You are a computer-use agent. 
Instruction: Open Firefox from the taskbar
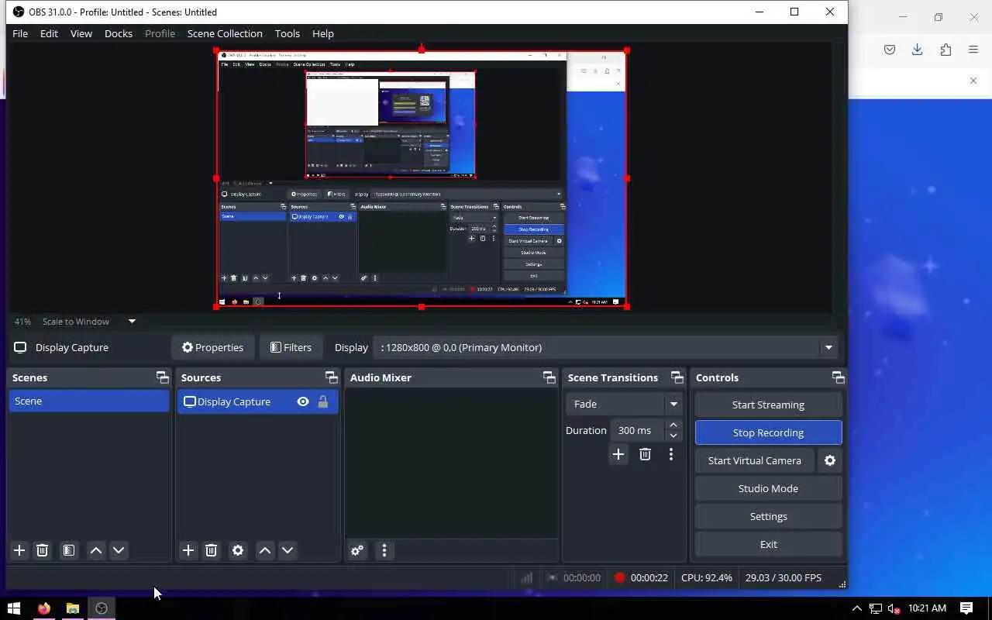44,608
